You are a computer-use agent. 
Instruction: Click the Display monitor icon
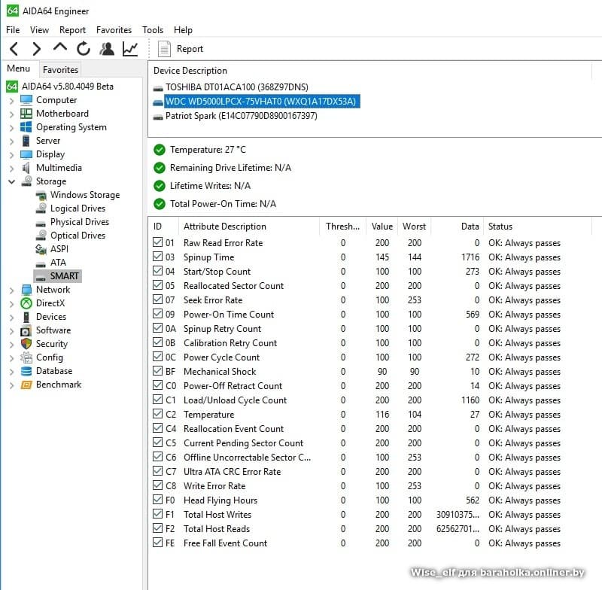[x=26, y=154]
